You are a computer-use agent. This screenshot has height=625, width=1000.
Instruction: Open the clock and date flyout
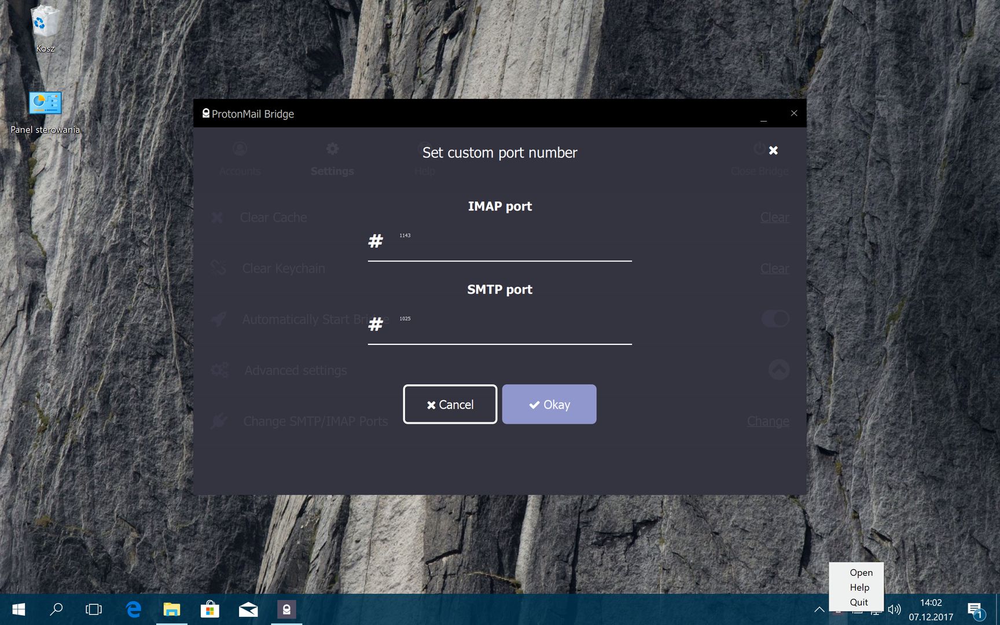931,609
